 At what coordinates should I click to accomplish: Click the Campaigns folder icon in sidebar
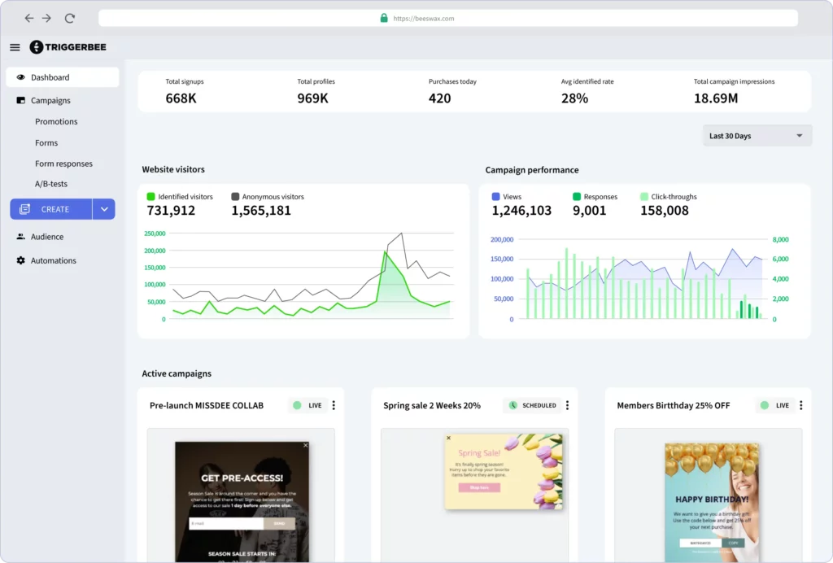click(21, 101)
